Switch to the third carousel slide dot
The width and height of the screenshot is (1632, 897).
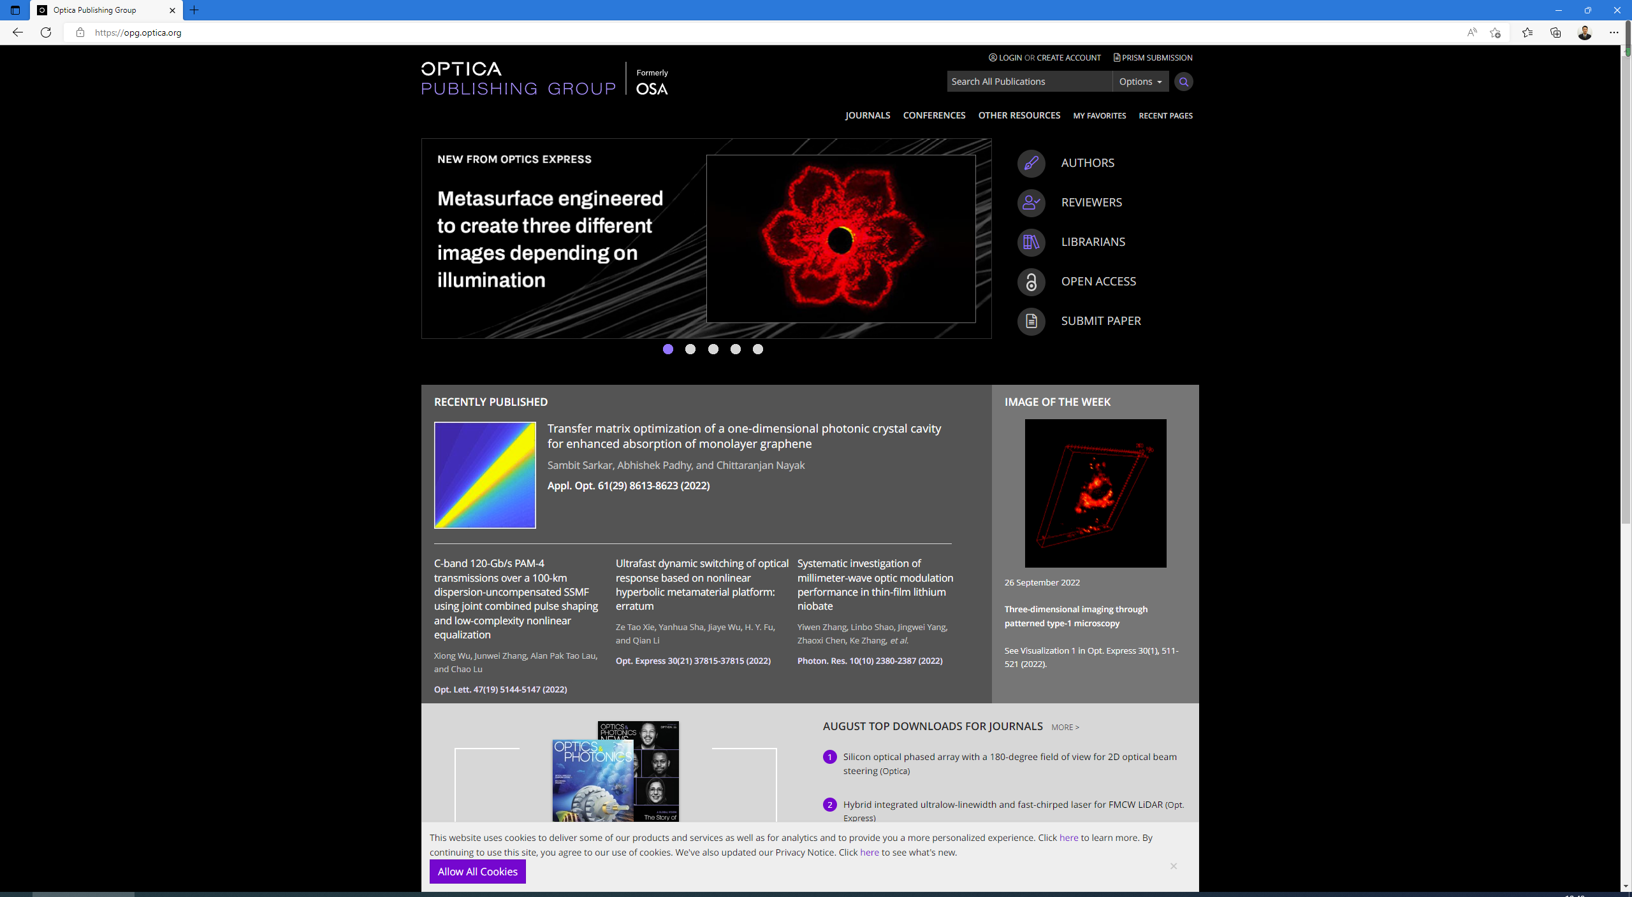click(713, 349)
